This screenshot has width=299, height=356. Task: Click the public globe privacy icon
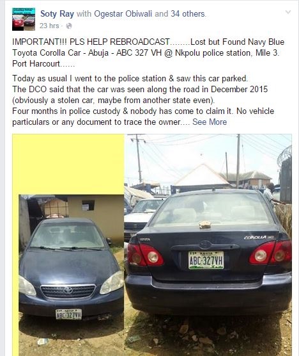coord(69,26)
